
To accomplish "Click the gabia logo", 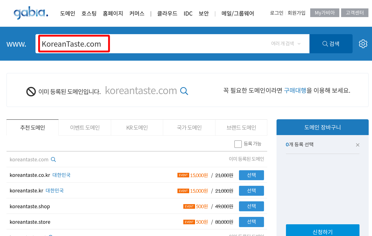I will click(31, 13).
